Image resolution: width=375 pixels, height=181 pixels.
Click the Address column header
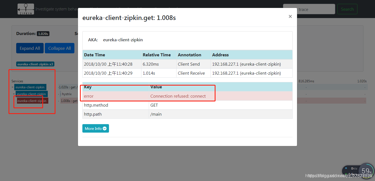click(x=251, y=55)
